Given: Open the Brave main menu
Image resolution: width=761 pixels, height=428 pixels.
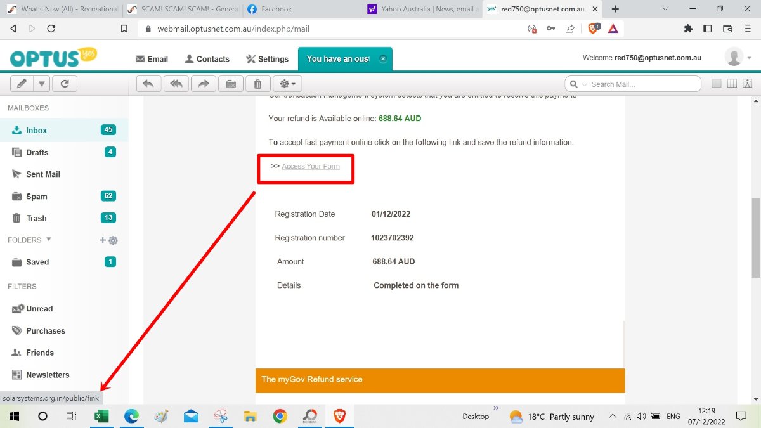Looking at the screenshot, I should click(747, 29).
